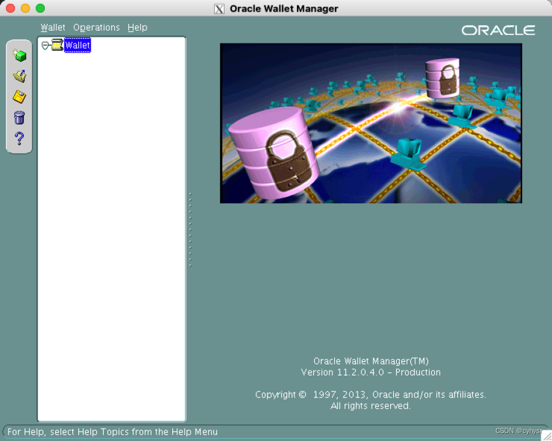
Task: Click the Open Wallet folder icon
Action: click(x=20, y=76)
